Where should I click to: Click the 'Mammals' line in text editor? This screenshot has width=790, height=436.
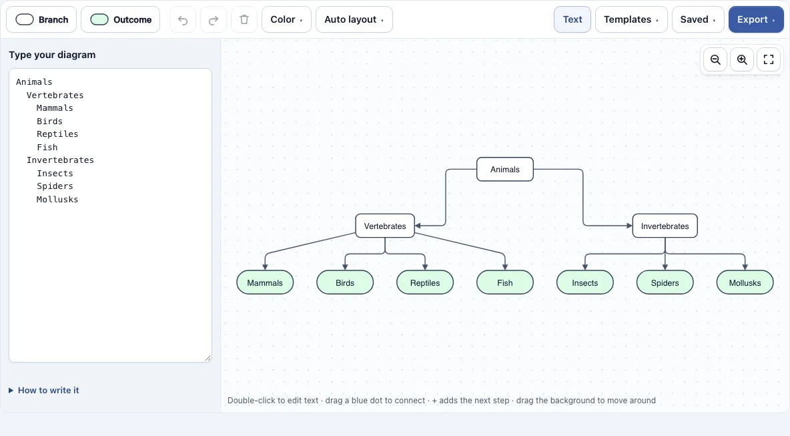[x=55, y=108]
